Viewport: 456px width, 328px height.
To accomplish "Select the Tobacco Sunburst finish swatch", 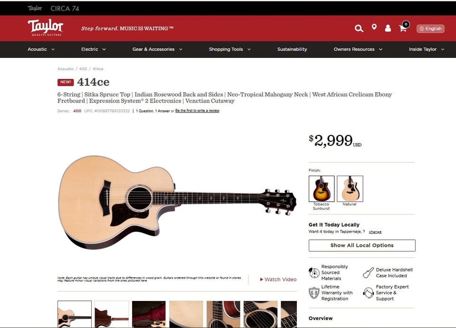I will pos(322,188).
